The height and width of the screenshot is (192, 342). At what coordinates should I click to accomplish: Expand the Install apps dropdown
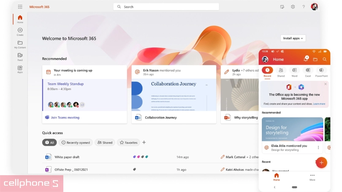[293, 38]
